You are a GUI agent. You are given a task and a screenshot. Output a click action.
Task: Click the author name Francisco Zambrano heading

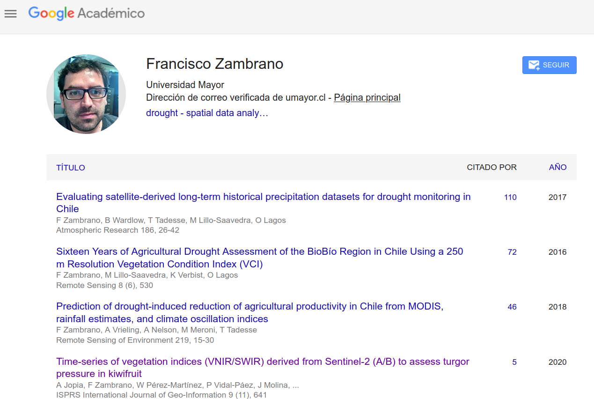[214, 64]
